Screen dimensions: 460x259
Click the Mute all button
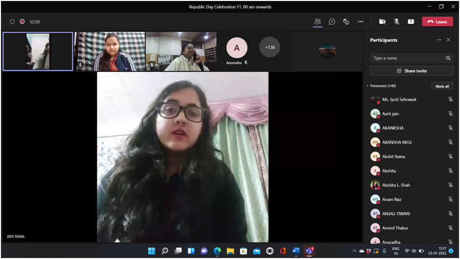(442, 86)
